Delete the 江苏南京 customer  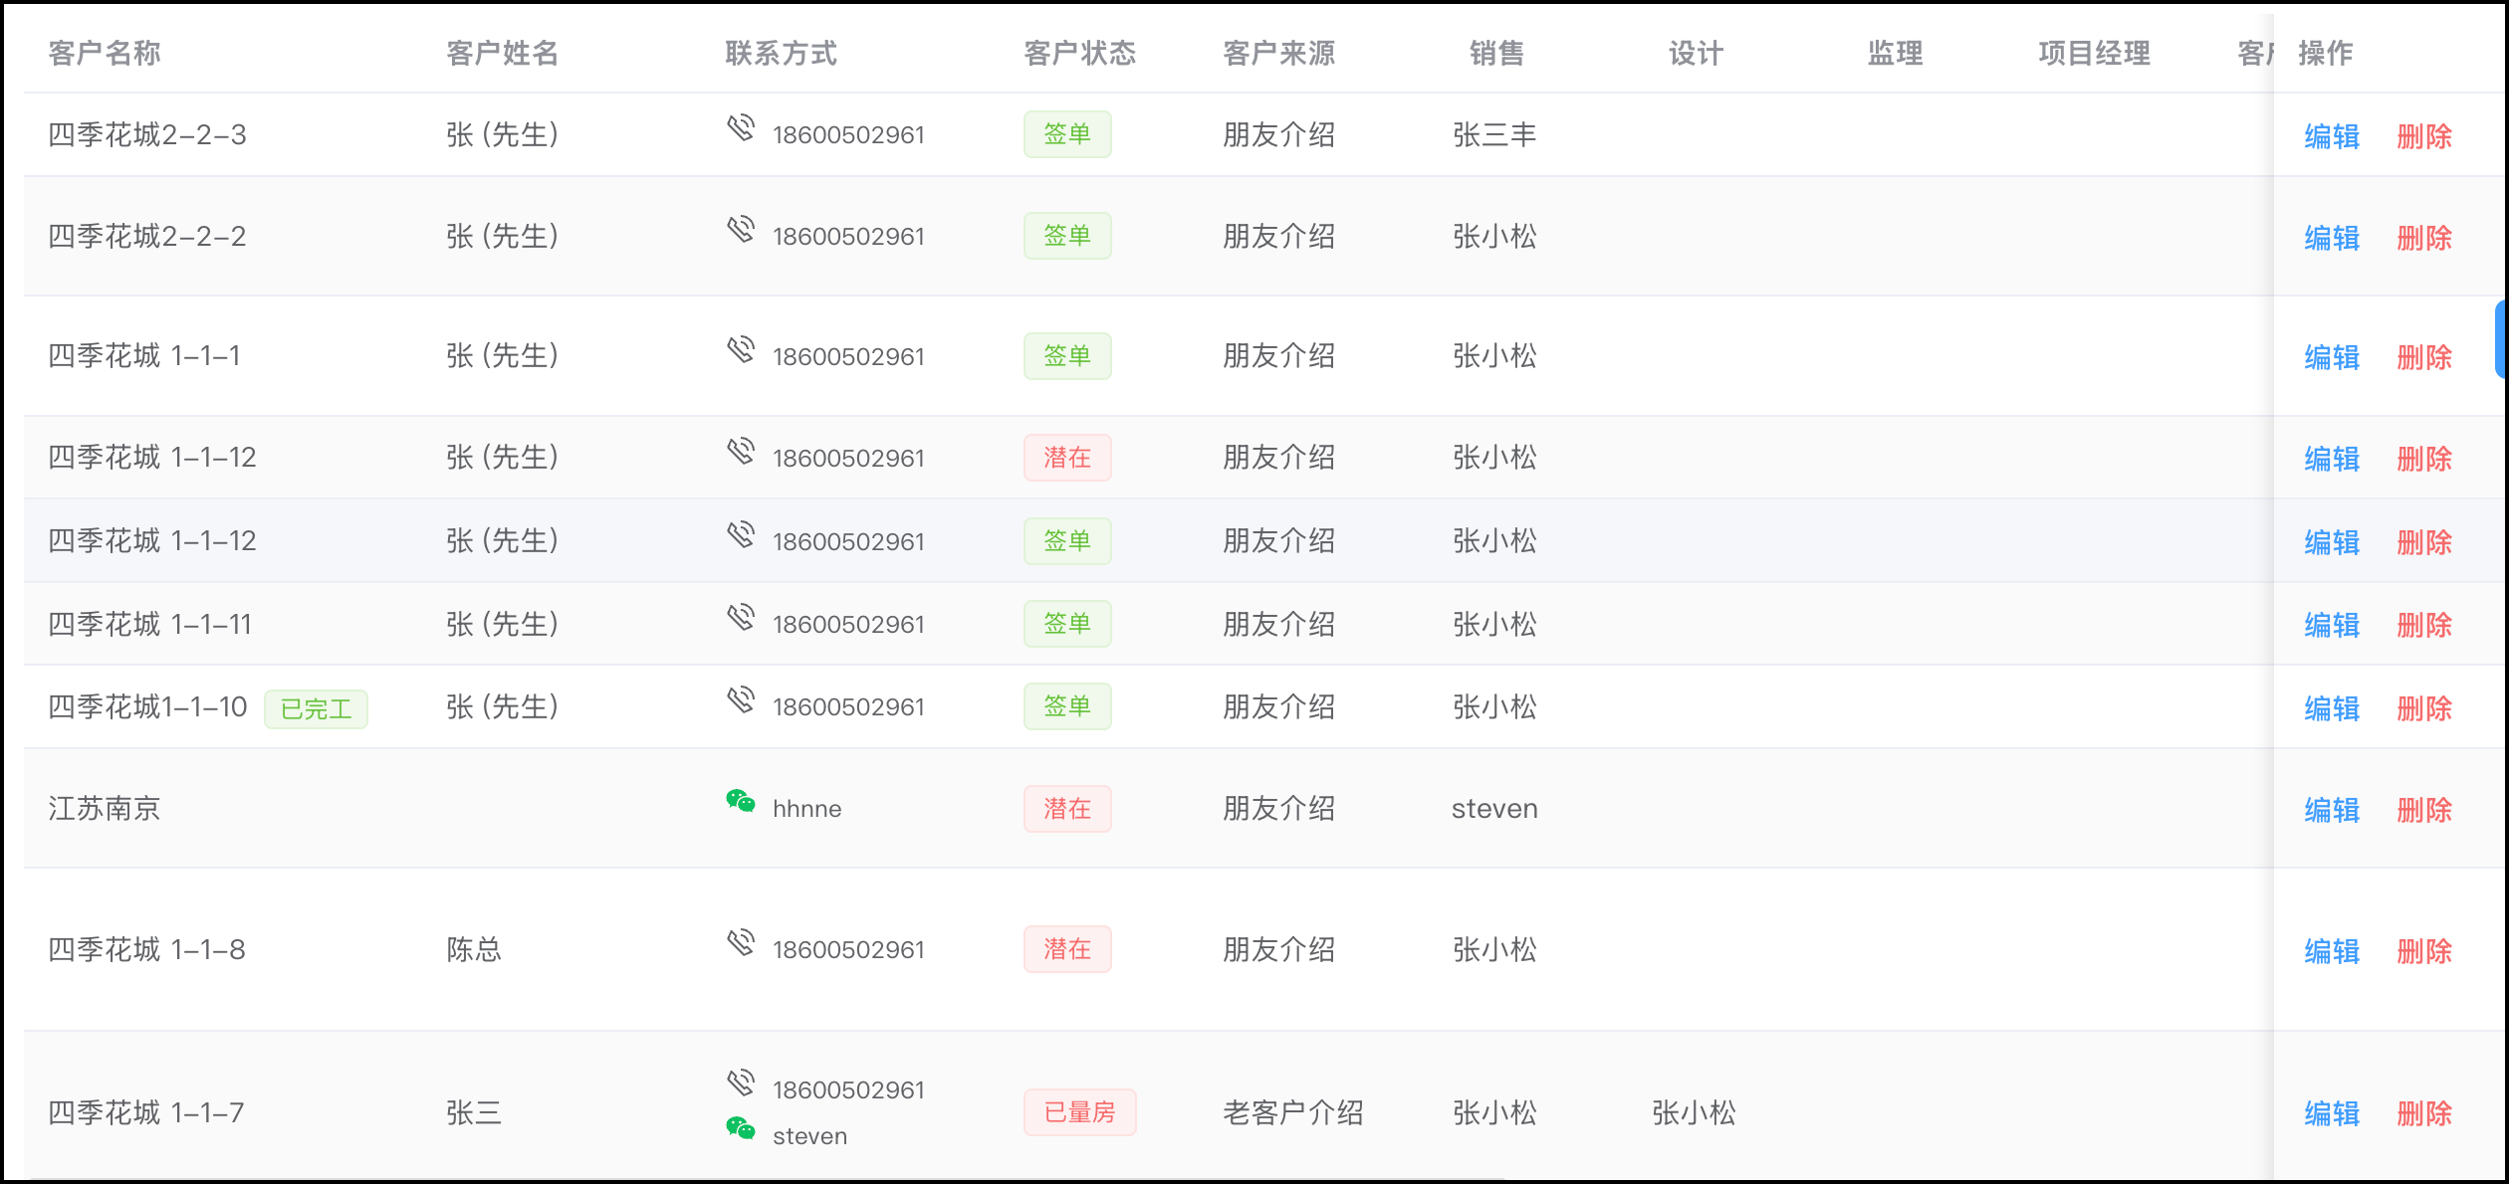2424,810
